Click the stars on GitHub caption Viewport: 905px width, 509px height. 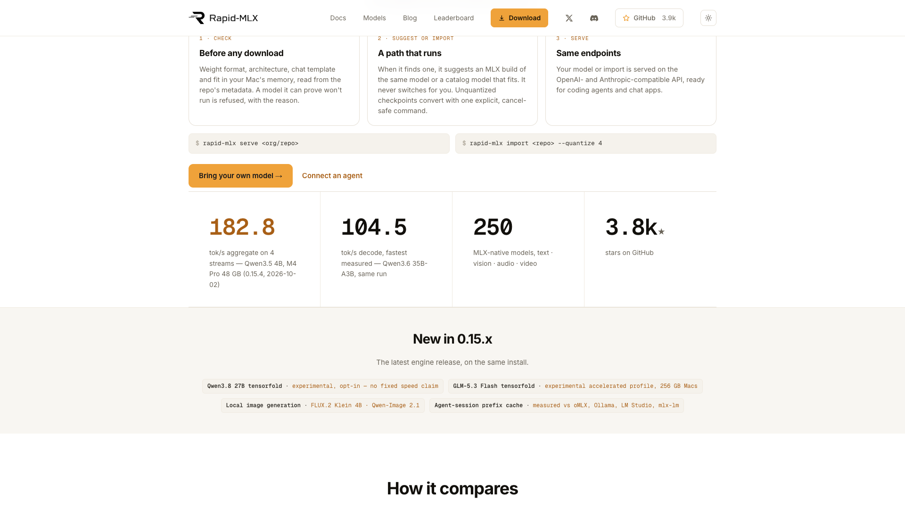(x=629, y=253)
